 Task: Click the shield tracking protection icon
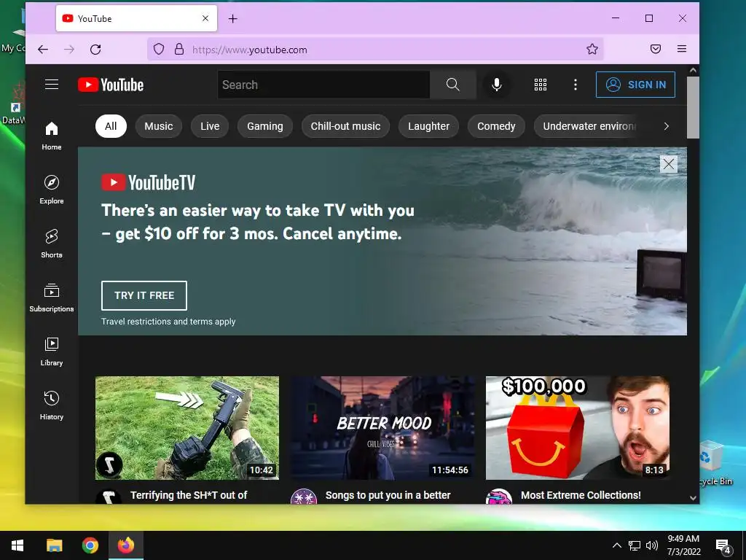pos(159,49)
